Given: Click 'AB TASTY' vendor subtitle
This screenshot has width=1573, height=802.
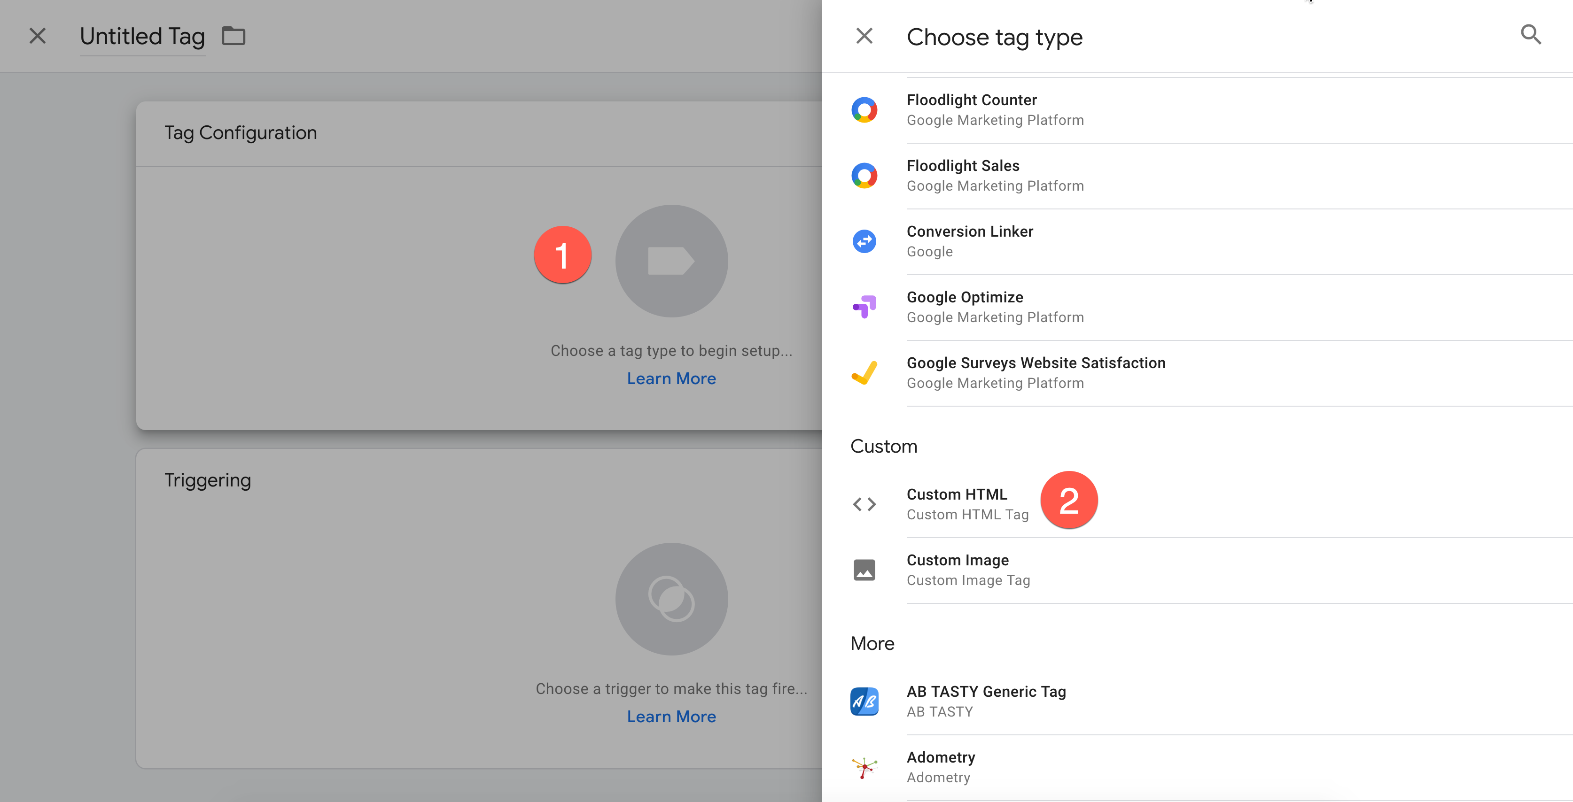Looking at the screenshot, I should tap(940, 712).
